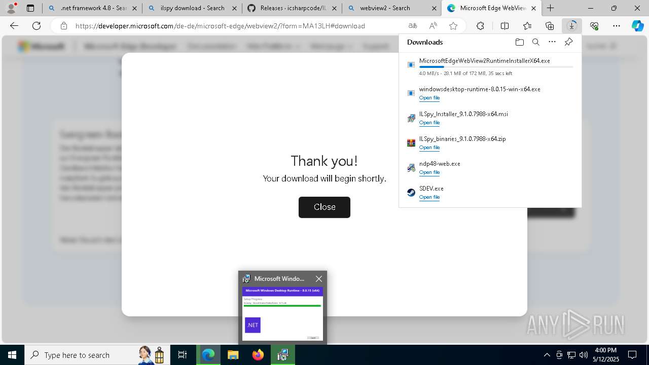Click the translate page icon in address bar
649x365 pixels.
click(x=413, y=26)
